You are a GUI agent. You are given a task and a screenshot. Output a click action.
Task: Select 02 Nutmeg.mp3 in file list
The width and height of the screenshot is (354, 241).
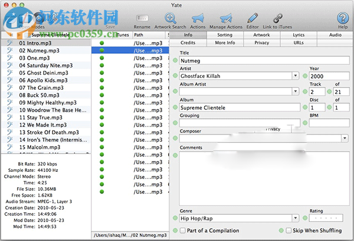[x=46, y=50]
